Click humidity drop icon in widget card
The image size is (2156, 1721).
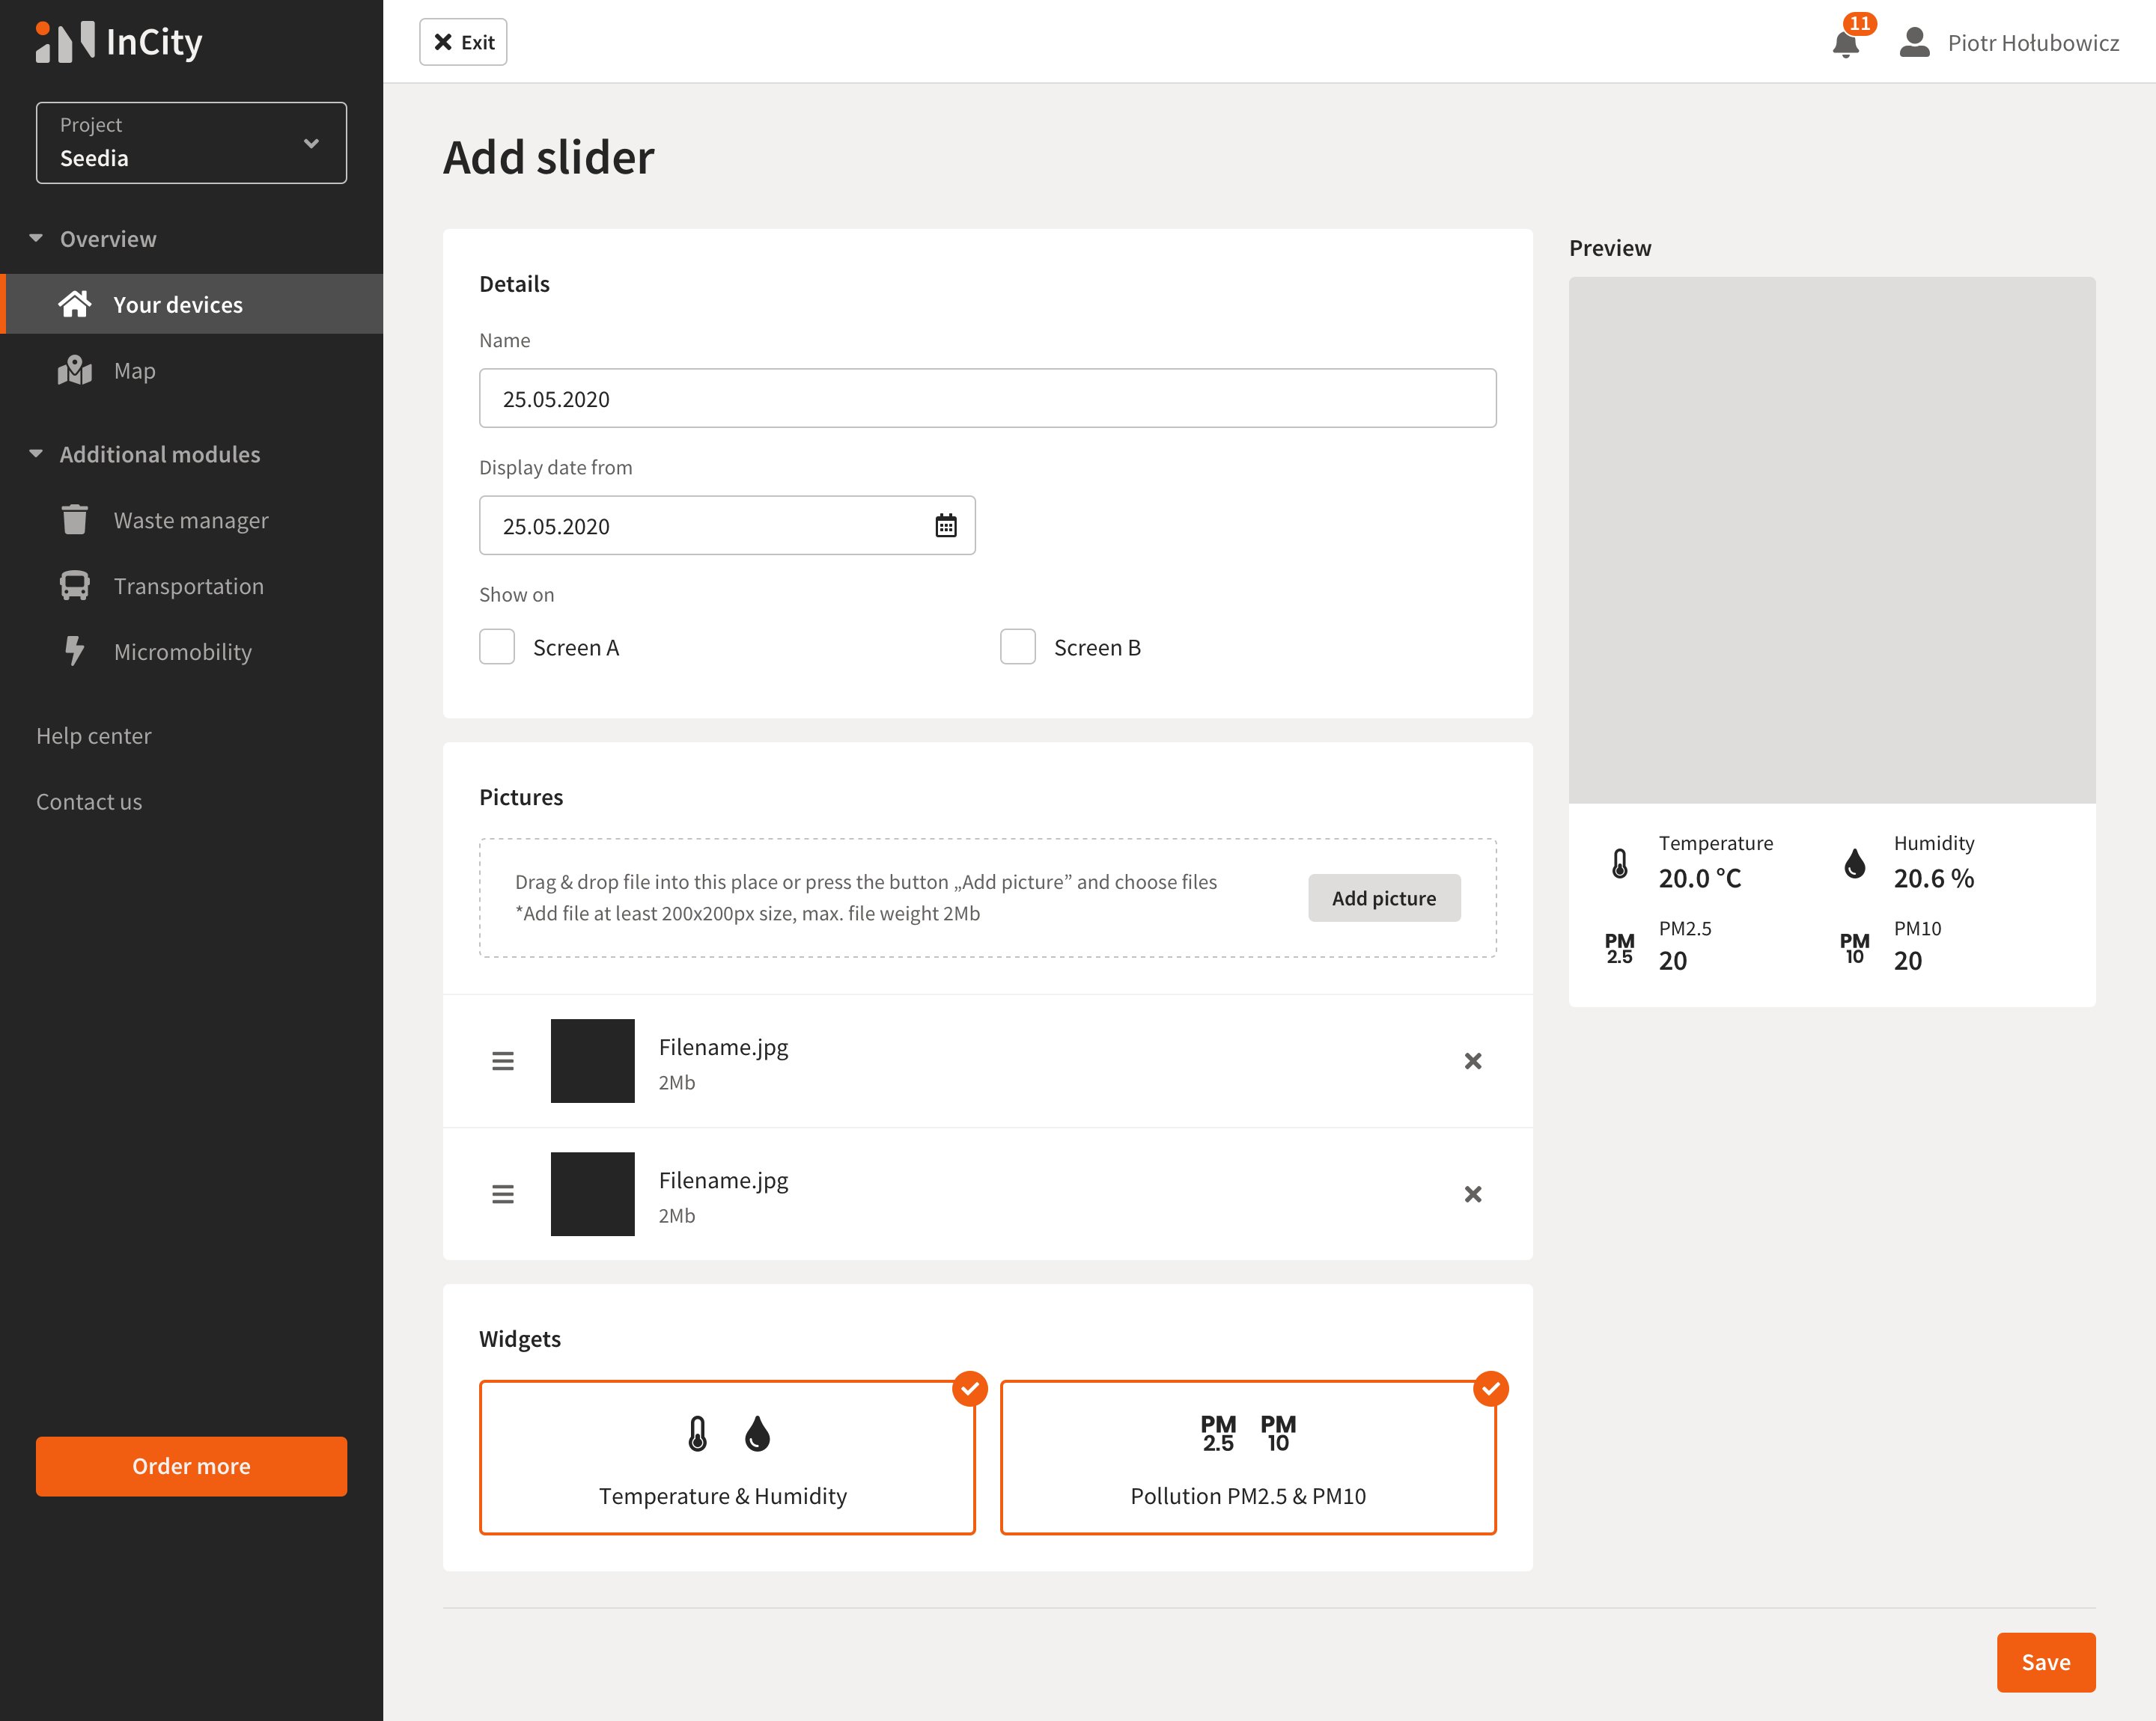[758, 1433]
